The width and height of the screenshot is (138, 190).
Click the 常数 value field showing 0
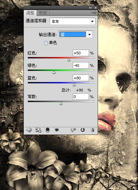[81, 97]
